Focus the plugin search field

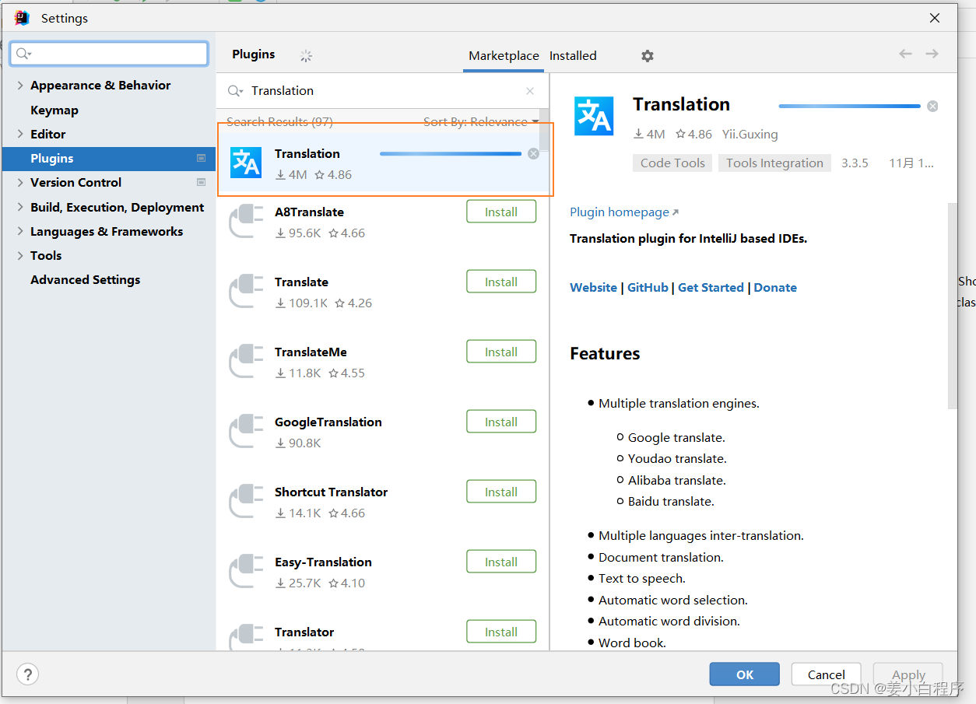(382, 91)
